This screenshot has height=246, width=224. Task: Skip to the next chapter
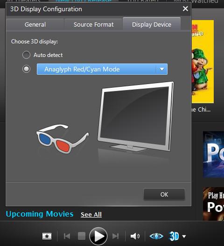tap(115, 236)
